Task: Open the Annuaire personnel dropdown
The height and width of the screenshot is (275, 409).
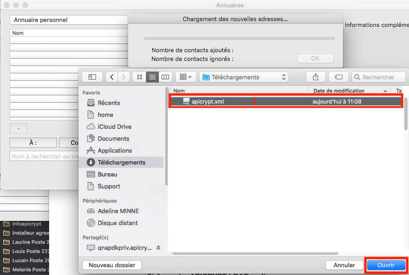Action: click(68, 20)
